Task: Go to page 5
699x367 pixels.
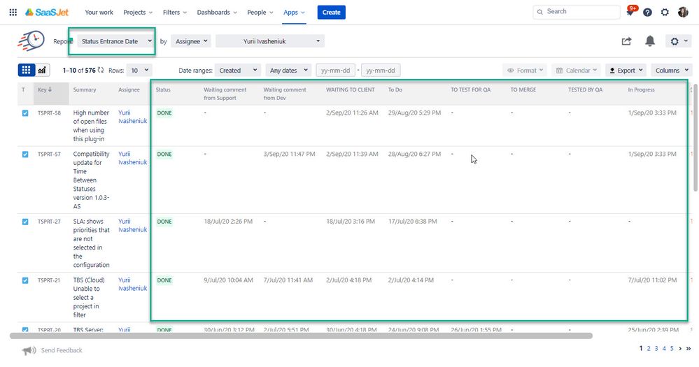Action: pos(672,348)
